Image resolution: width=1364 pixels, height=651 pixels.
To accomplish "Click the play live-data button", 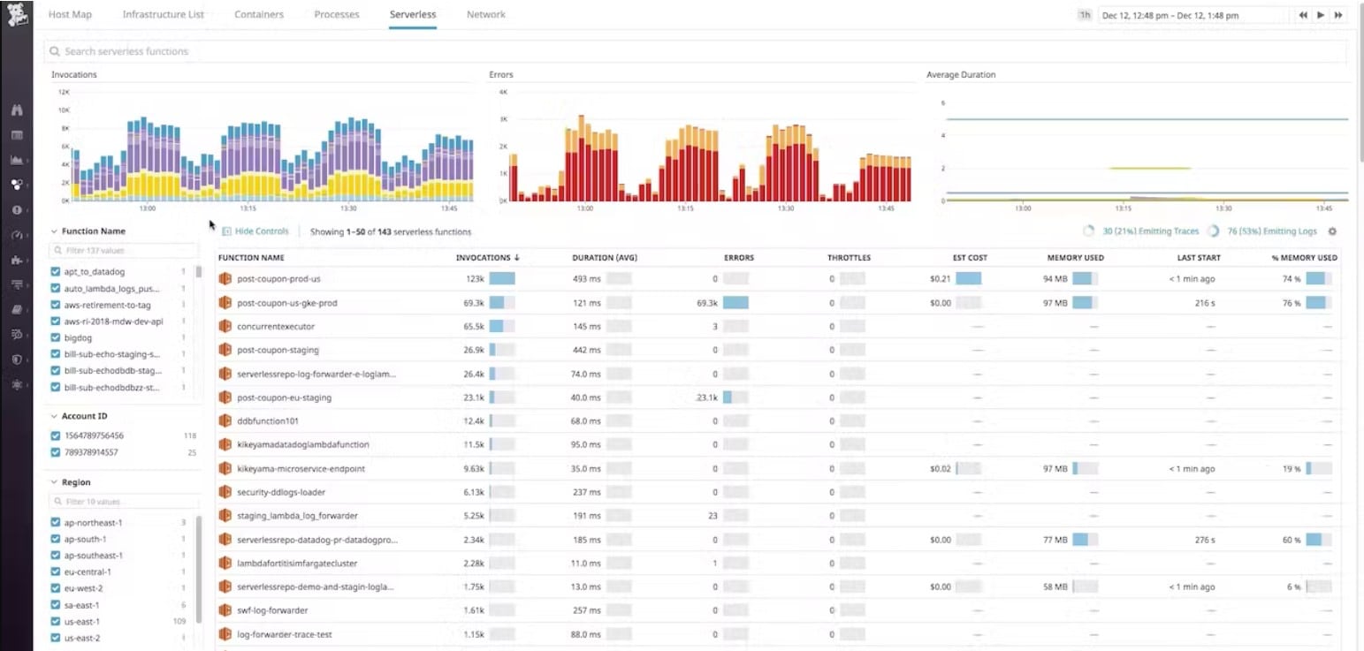I will point(1321,15).
